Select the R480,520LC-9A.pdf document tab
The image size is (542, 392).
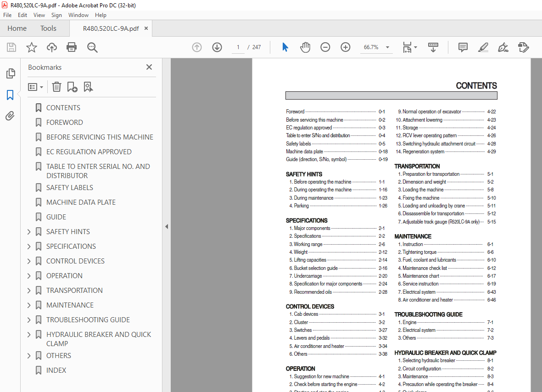(111, 29)
